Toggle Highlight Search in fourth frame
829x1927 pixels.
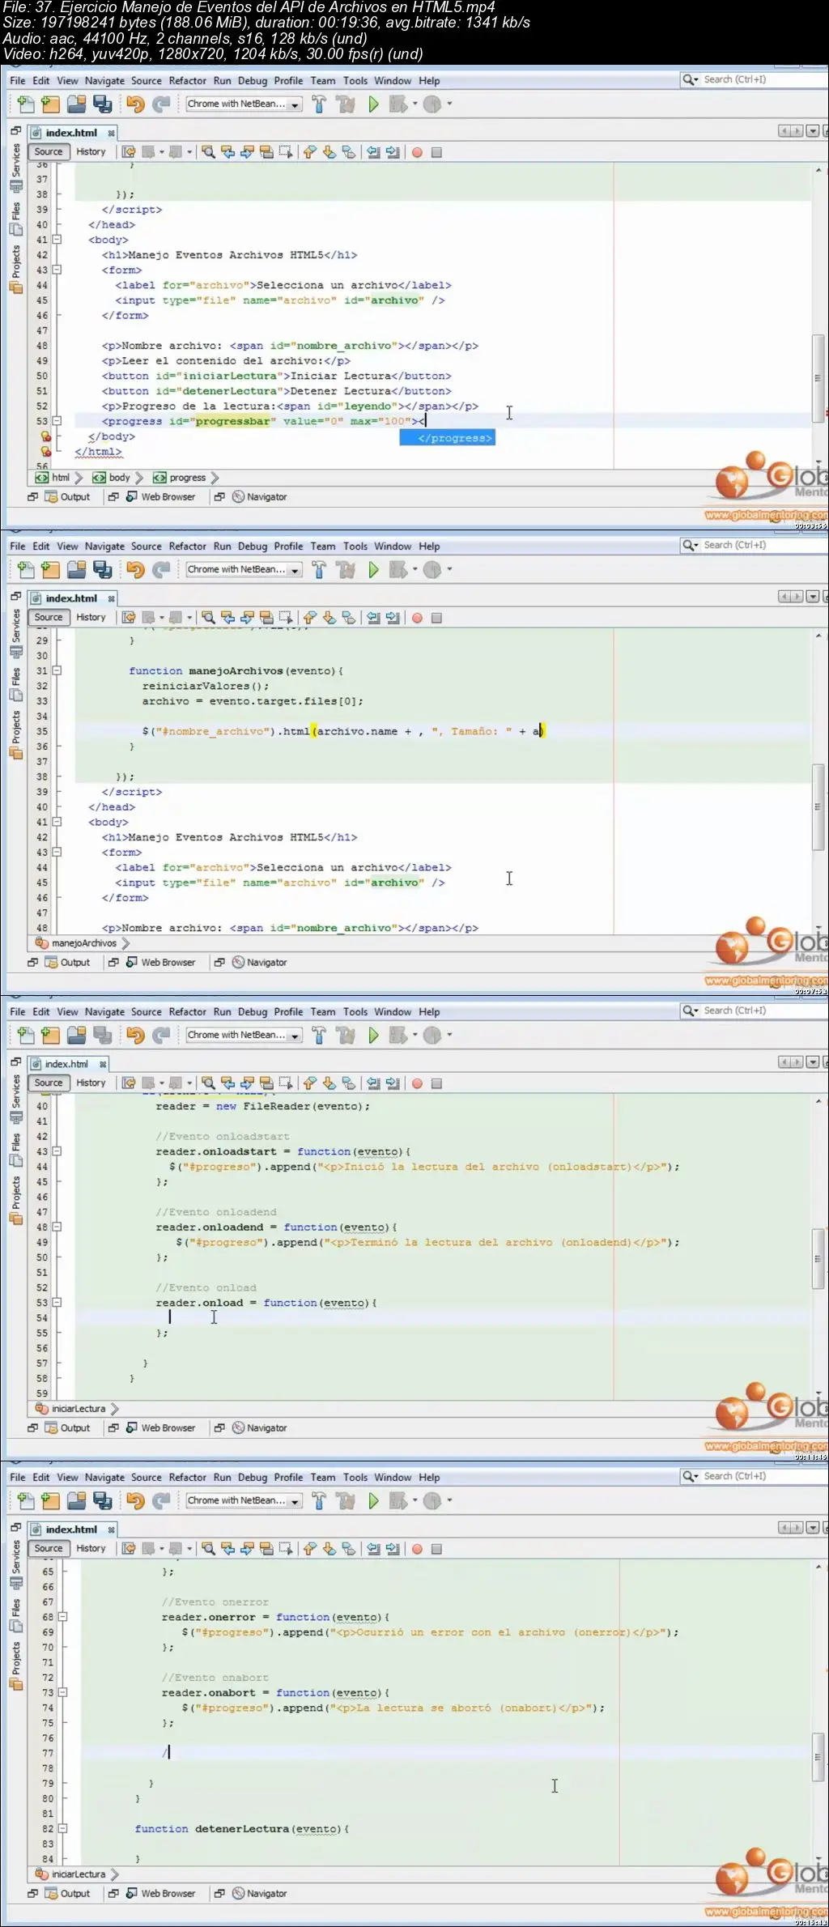[x=267, y=1549]
